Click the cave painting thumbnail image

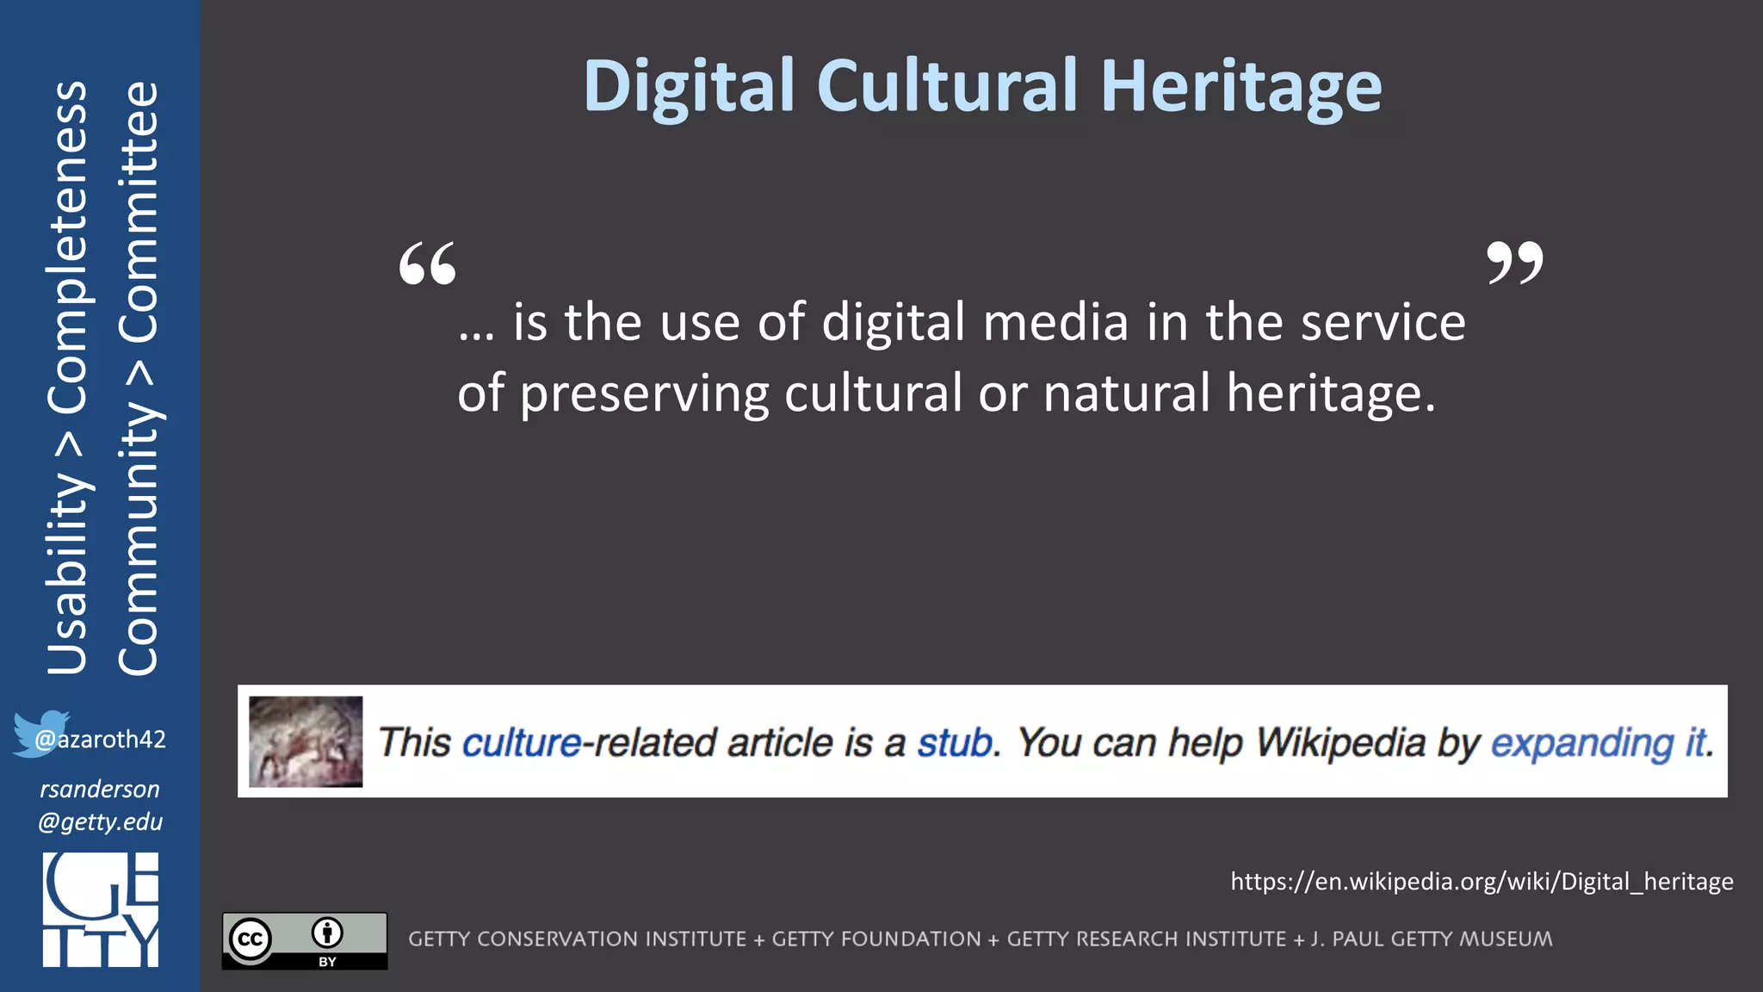coord(306,741)
